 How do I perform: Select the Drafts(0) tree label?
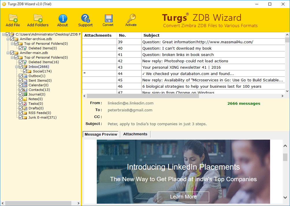point(36,108)
